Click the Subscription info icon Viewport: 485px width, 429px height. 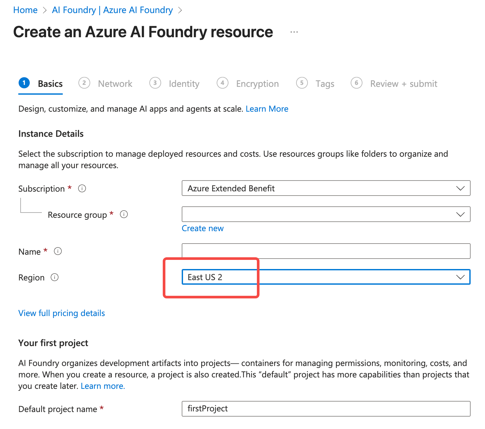coord(82,188)
